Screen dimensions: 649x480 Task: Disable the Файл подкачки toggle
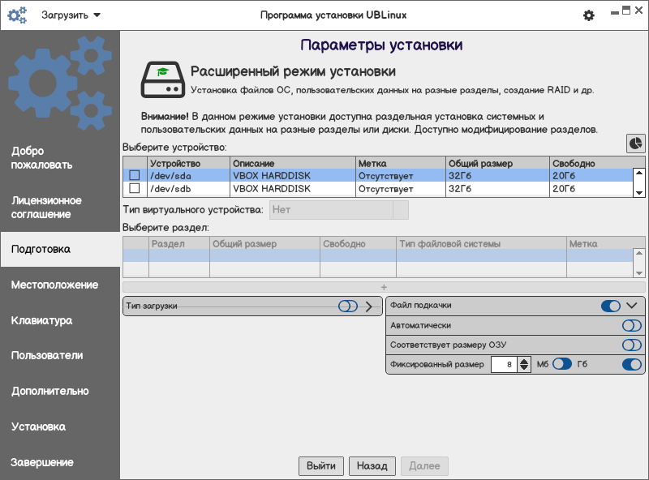pos(610,306)
